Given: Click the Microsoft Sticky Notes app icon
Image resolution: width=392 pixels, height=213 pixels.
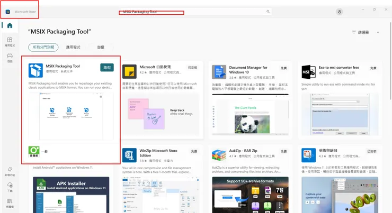Looking at the screenshot, I should click(129, 71).
